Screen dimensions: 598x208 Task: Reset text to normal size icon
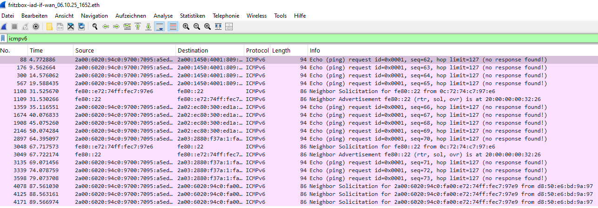208,27
